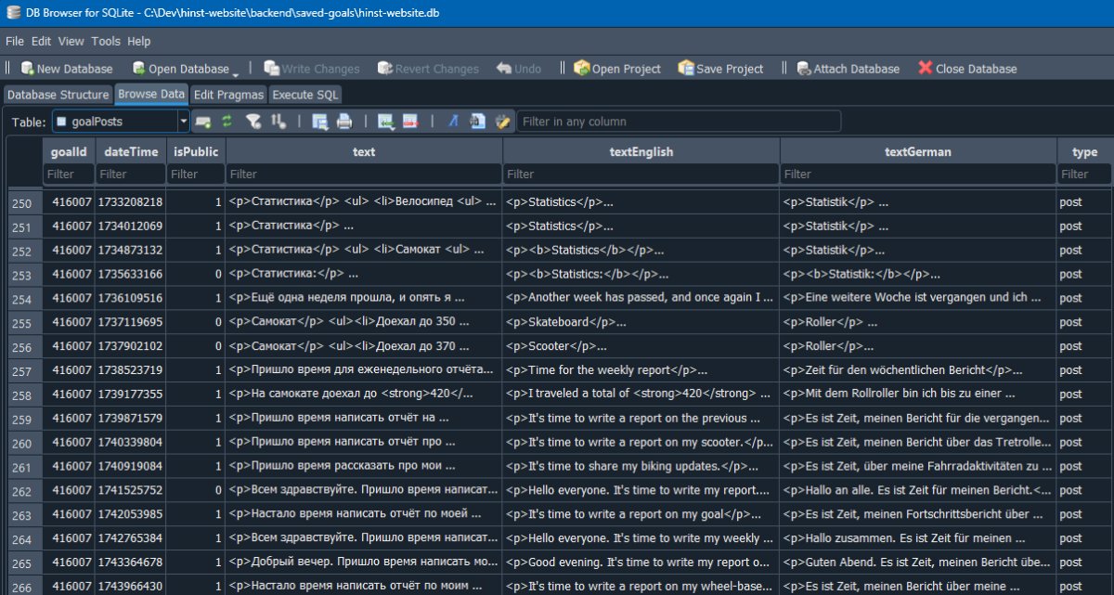Click the Filter box under textEnglish column
The image size is (1114, 595).
click(641, 175)
